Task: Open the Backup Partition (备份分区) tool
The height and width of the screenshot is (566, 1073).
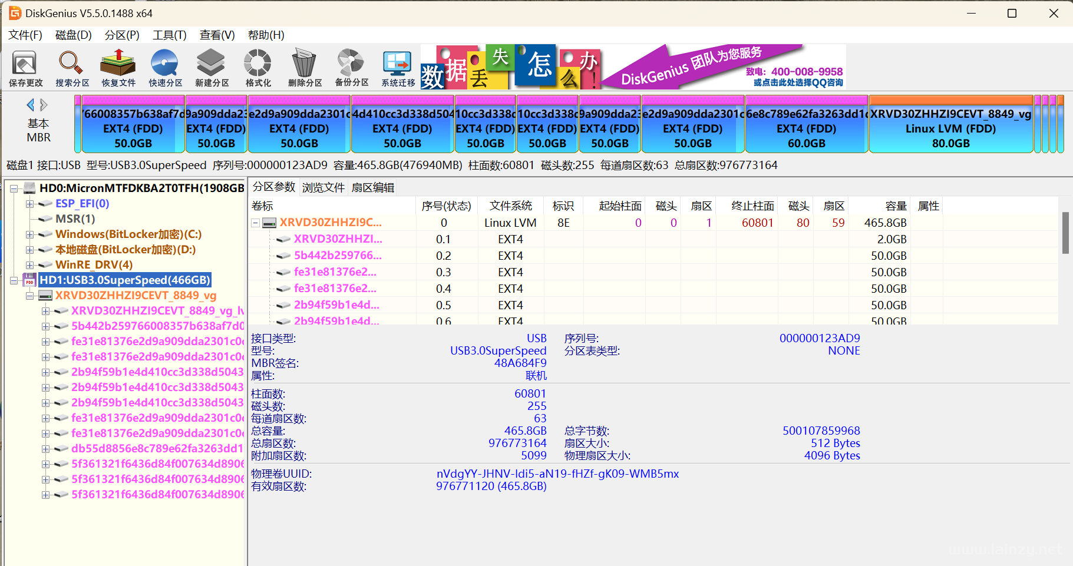Action: [x=351, y=68]
